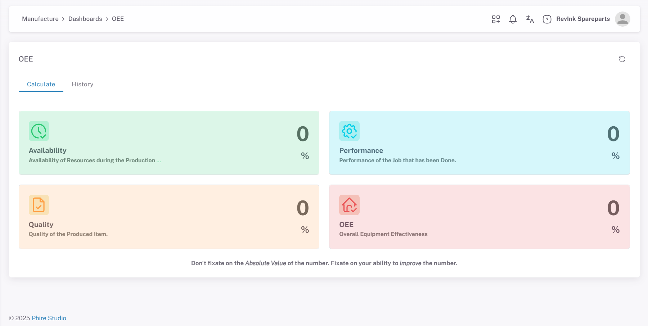Click the user avatar icon
This screenshot has width=648, height=326.
[x=622, y=19]
